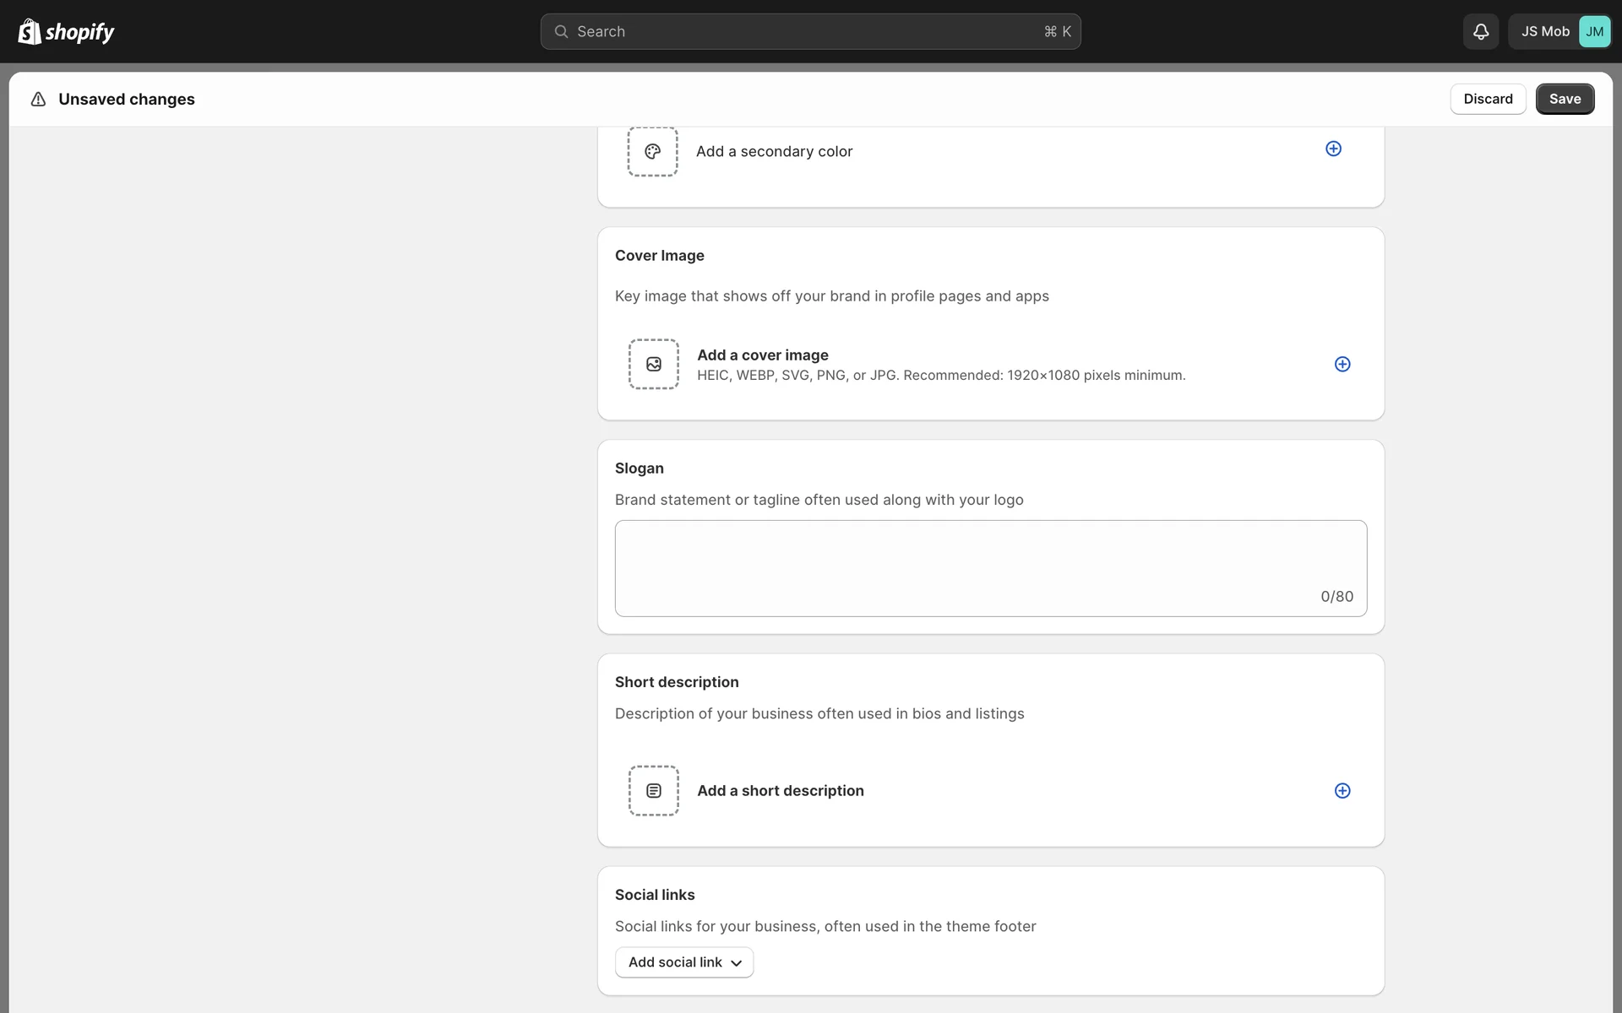Discard the unsaved changes

(x=1487, y=99)
